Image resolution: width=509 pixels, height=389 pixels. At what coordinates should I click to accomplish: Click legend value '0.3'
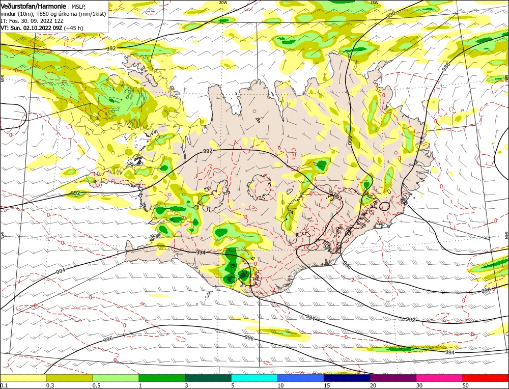[x=50, y=385]
